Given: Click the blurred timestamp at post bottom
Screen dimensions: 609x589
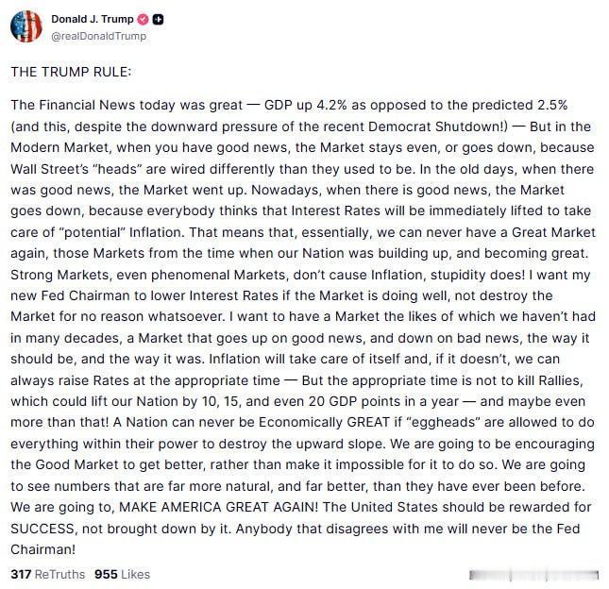Looking at the screenshot, I should click(x=533, y=575).
